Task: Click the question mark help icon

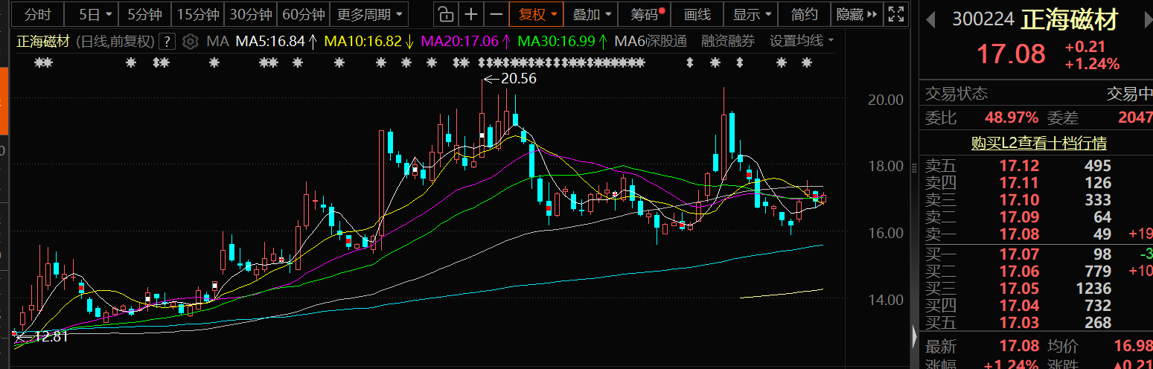Action: 169,41
